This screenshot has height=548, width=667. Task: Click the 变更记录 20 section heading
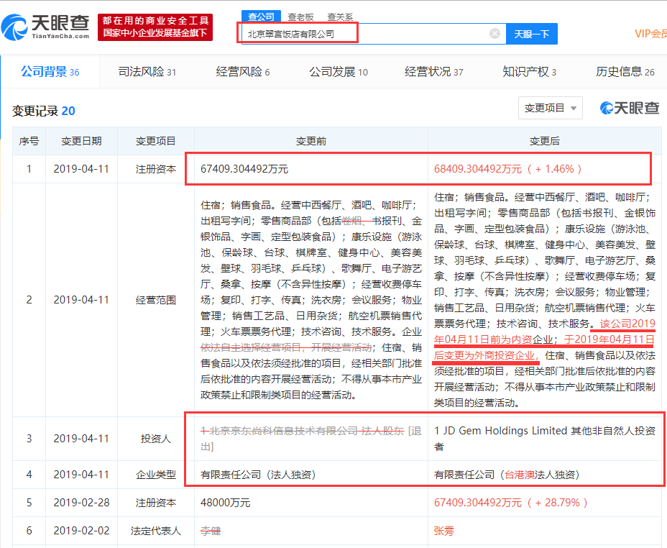click(43, 111)
